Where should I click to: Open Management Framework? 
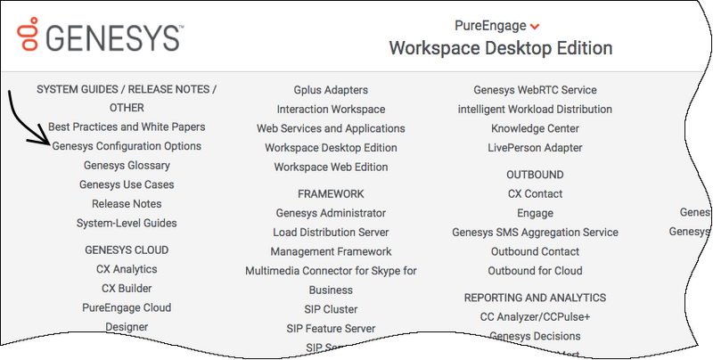pyautogui.click(x=331, y=251)
